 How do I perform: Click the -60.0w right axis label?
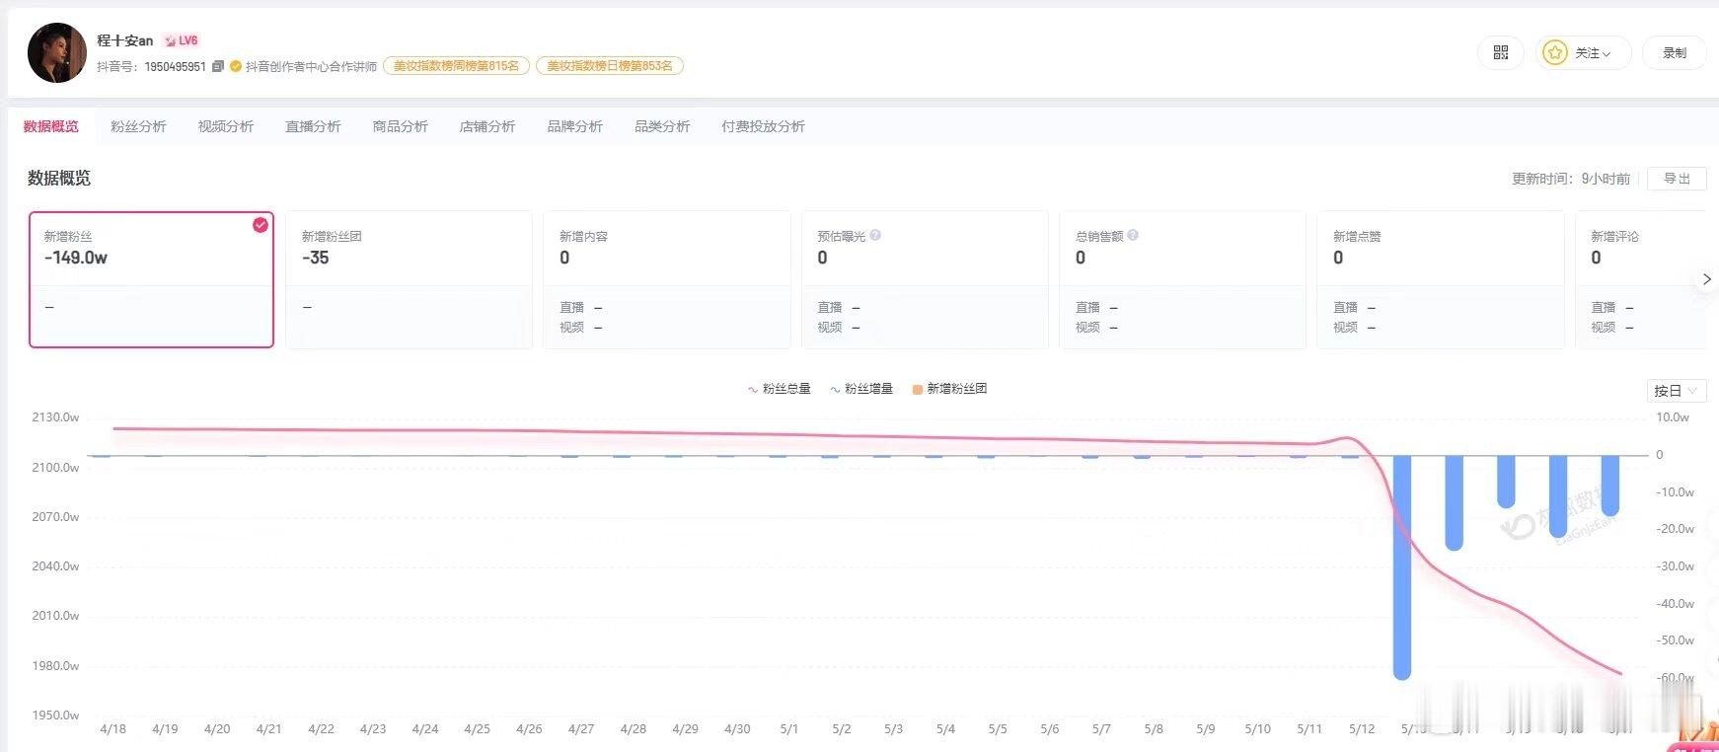(1676, 678)
